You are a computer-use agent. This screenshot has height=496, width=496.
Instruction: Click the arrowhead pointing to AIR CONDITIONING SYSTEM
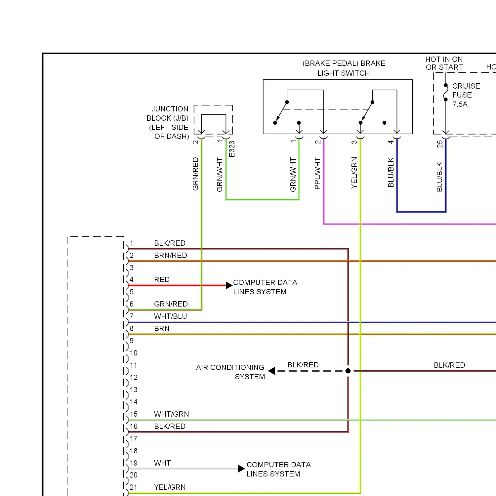(x=271, y=371)
